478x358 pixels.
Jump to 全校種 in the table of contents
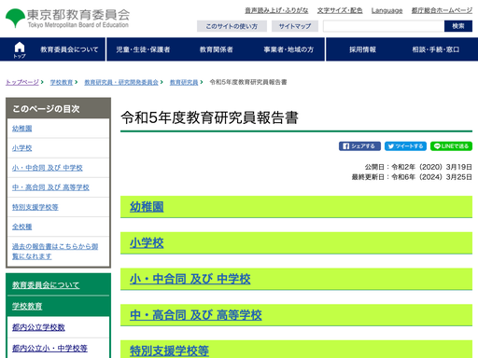[21, 227]
